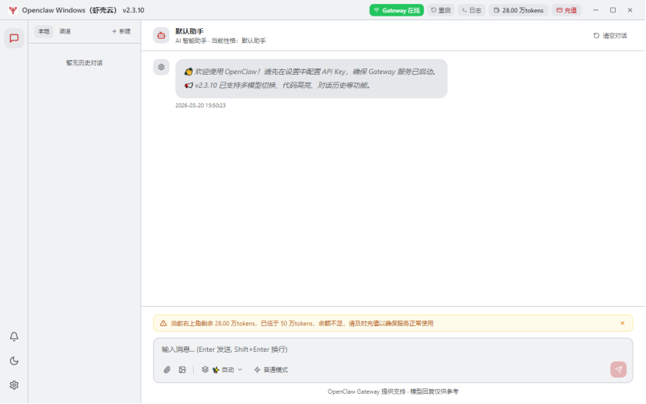Click the stacked-layers icon beside 自动
Viewport: 646px width, 404px height.
[x=205, y=370]
